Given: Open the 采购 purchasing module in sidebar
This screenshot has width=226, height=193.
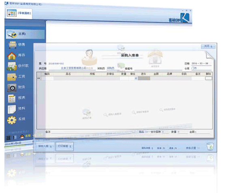Looking at the screenshot, I should (x=25, y=34).
